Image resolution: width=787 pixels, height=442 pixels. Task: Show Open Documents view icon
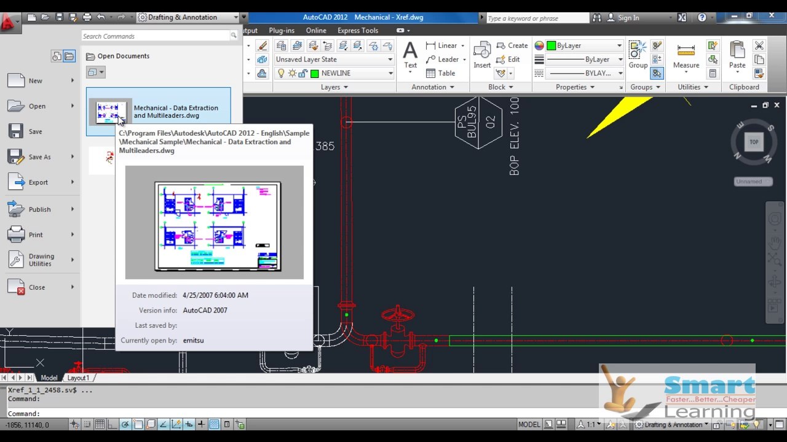(69, 56)
